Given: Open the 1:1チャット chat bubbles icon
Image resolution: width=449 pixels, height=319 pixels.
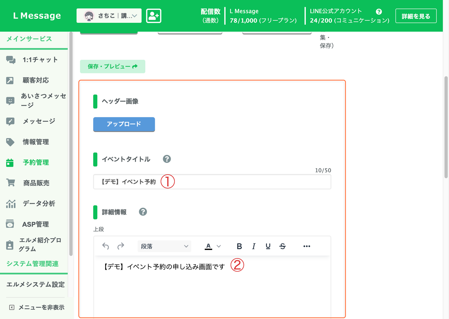Looking at the screenshot, I should click(11, 60).
